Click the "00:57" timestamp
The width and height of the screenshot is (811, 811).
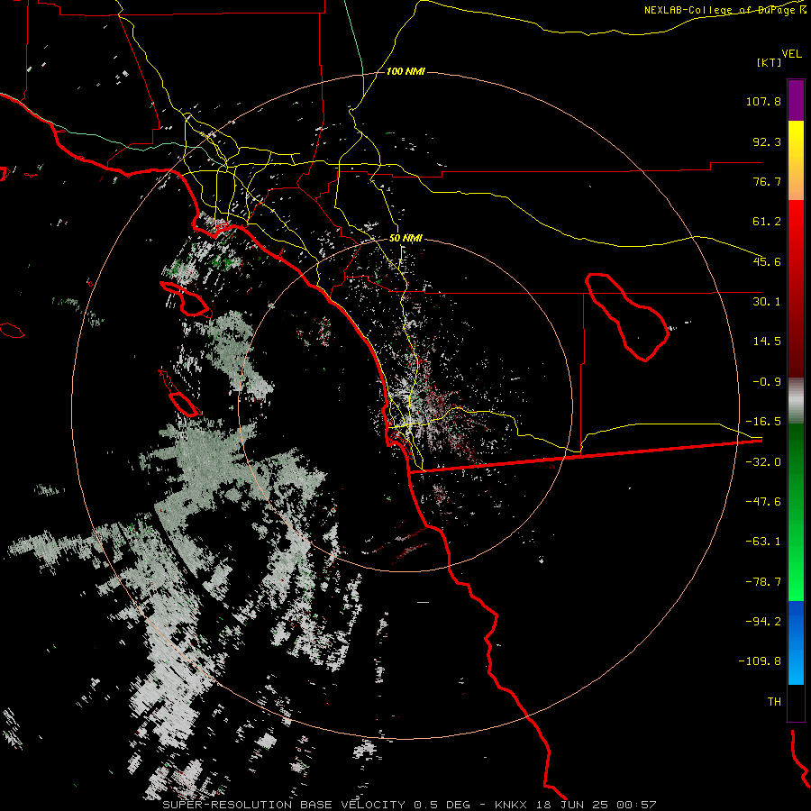coord(638,805)
